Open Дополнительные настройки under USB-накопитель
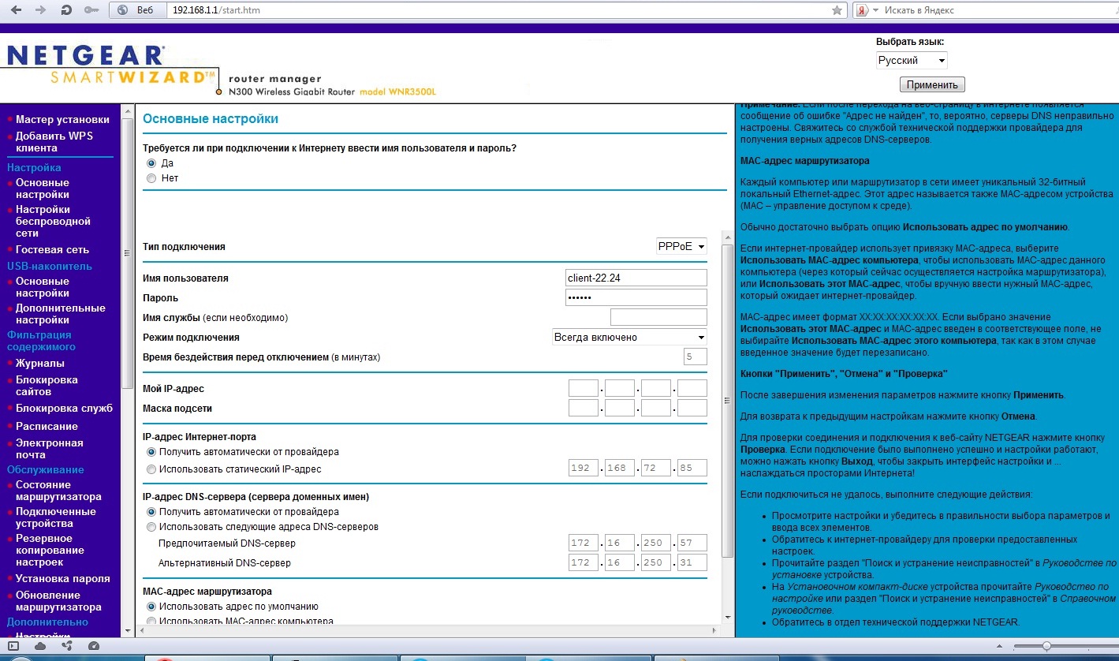 pyautogui.click(x=61, y=314)
